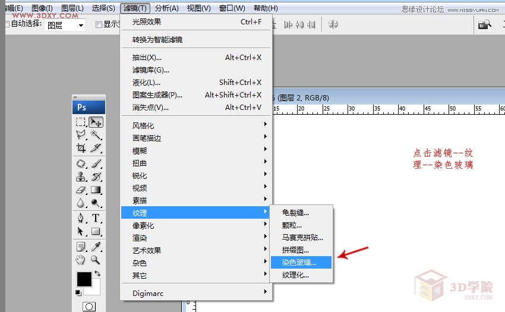Expand the 扭曲 submenu
The height and width of the screenshot is (312, 505).
[197, 163]
